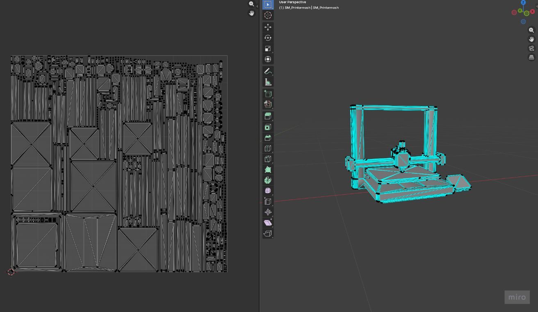
Task: Click the scissors tool icon in the toolbar
Action: tap(268, 104)
